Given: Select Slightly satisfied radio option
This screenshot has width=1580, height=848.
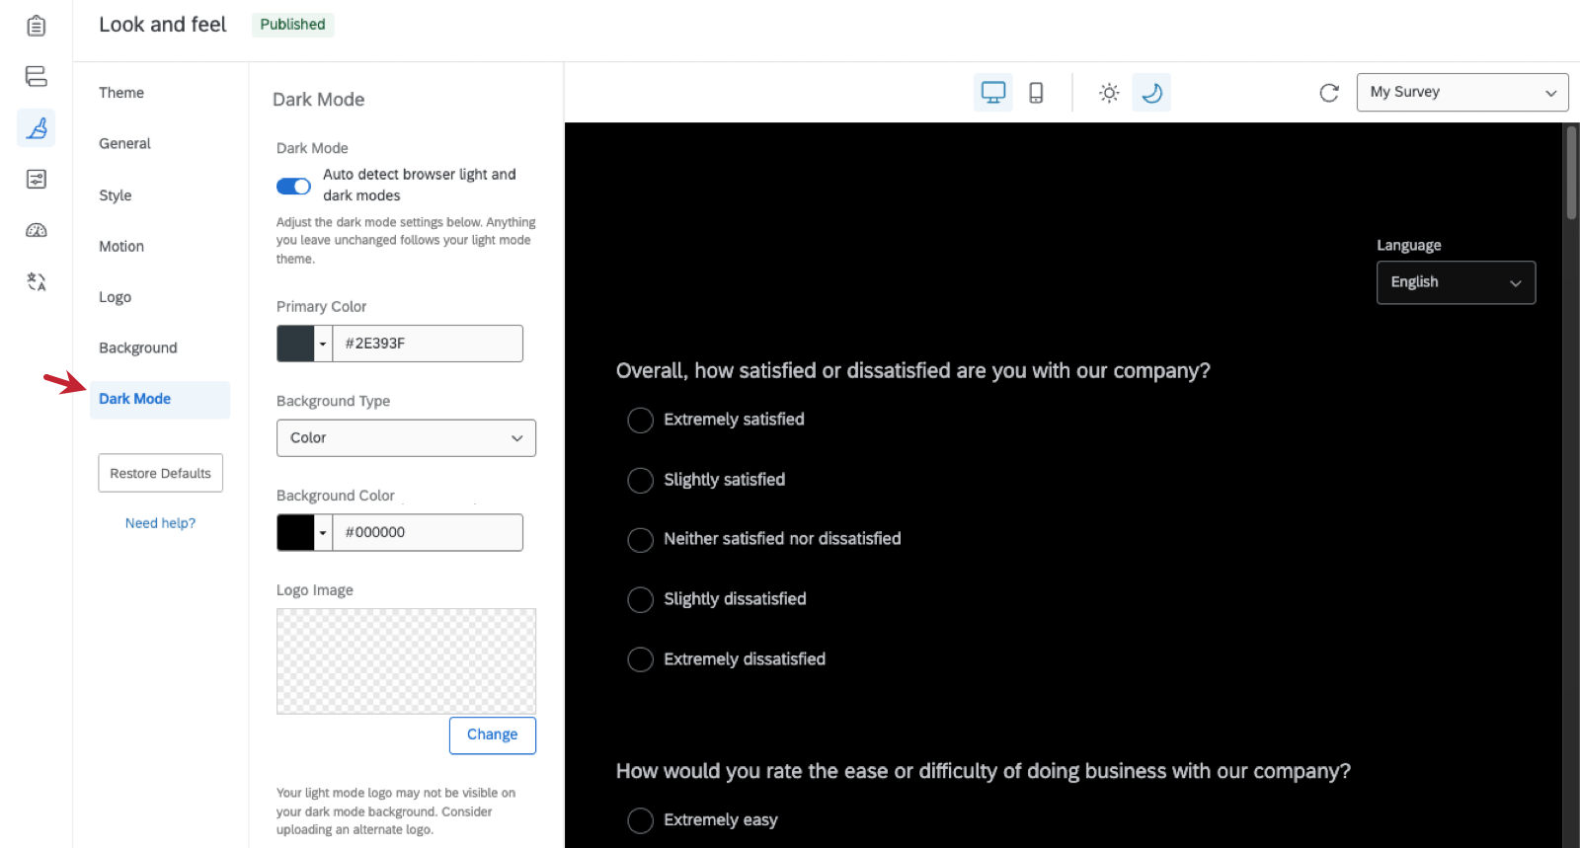Looking at the screenshot, I should [x=640, y=481].
